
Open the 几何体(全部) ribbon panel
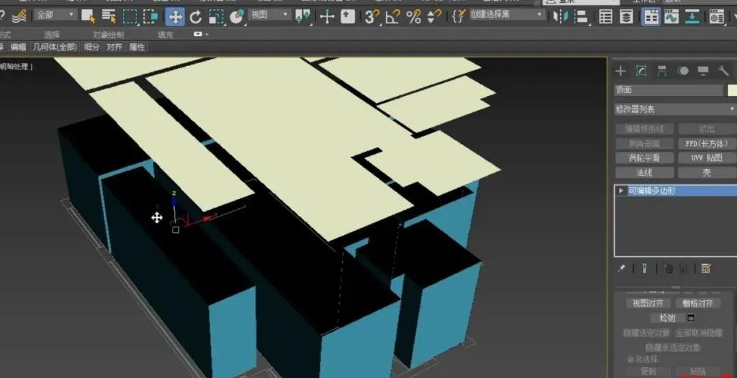tap(55, 47)
